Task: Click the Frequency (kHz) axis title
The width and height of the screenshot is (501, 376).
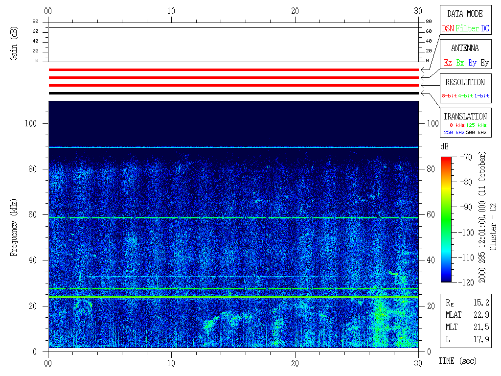Action: (14, 231)
